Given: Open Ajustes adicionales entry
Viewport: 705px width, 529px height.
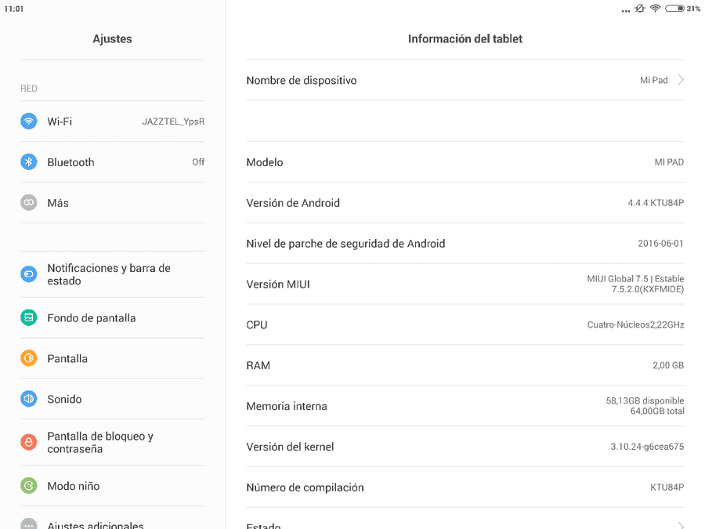Looking at the screenshot, I should pyautogui.click(x=112, y=518).
